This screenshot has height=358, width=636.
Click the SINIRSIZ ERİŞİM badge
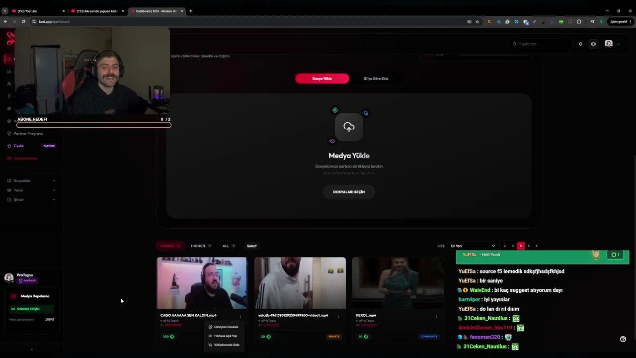(31, 309)
